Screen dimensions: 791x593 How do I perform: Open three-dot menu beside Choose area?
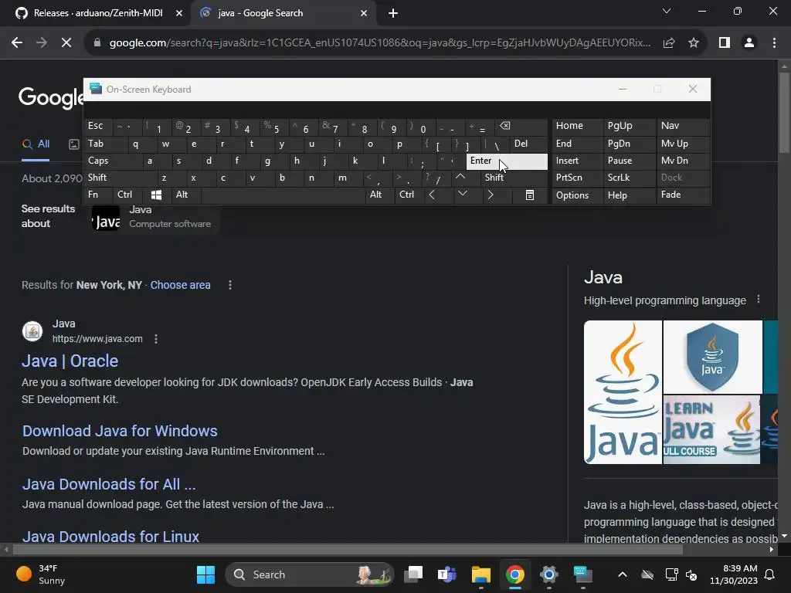(x=230, y=285)
